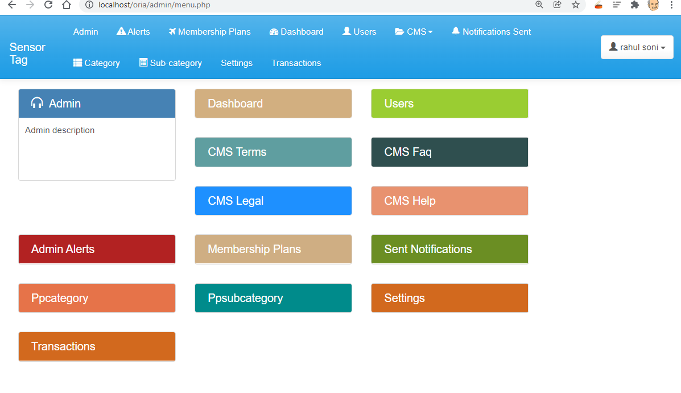The height and width of the screenshot is (393, 681).
Task: Open the teal Ppsubcategory tile
Action: coord(273,298)
